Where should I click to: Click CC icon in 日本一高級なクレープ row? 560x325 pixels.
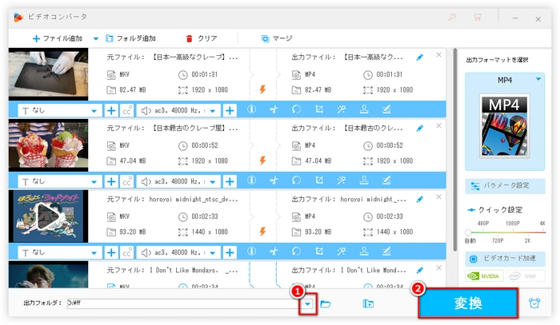click(x=127, y=111)
